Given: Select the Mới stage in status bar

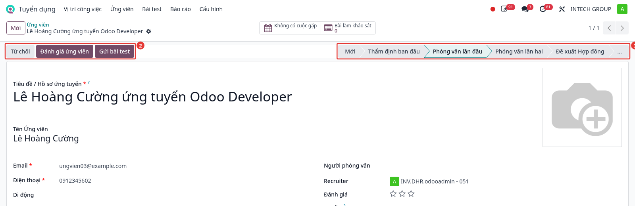Looking at the screenshot, I should tap(350, 51).
